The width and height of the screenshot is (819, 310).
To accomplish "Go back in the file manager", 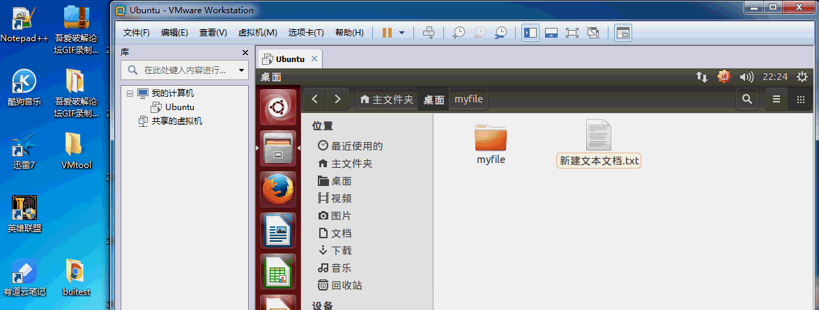I will 315,99.
